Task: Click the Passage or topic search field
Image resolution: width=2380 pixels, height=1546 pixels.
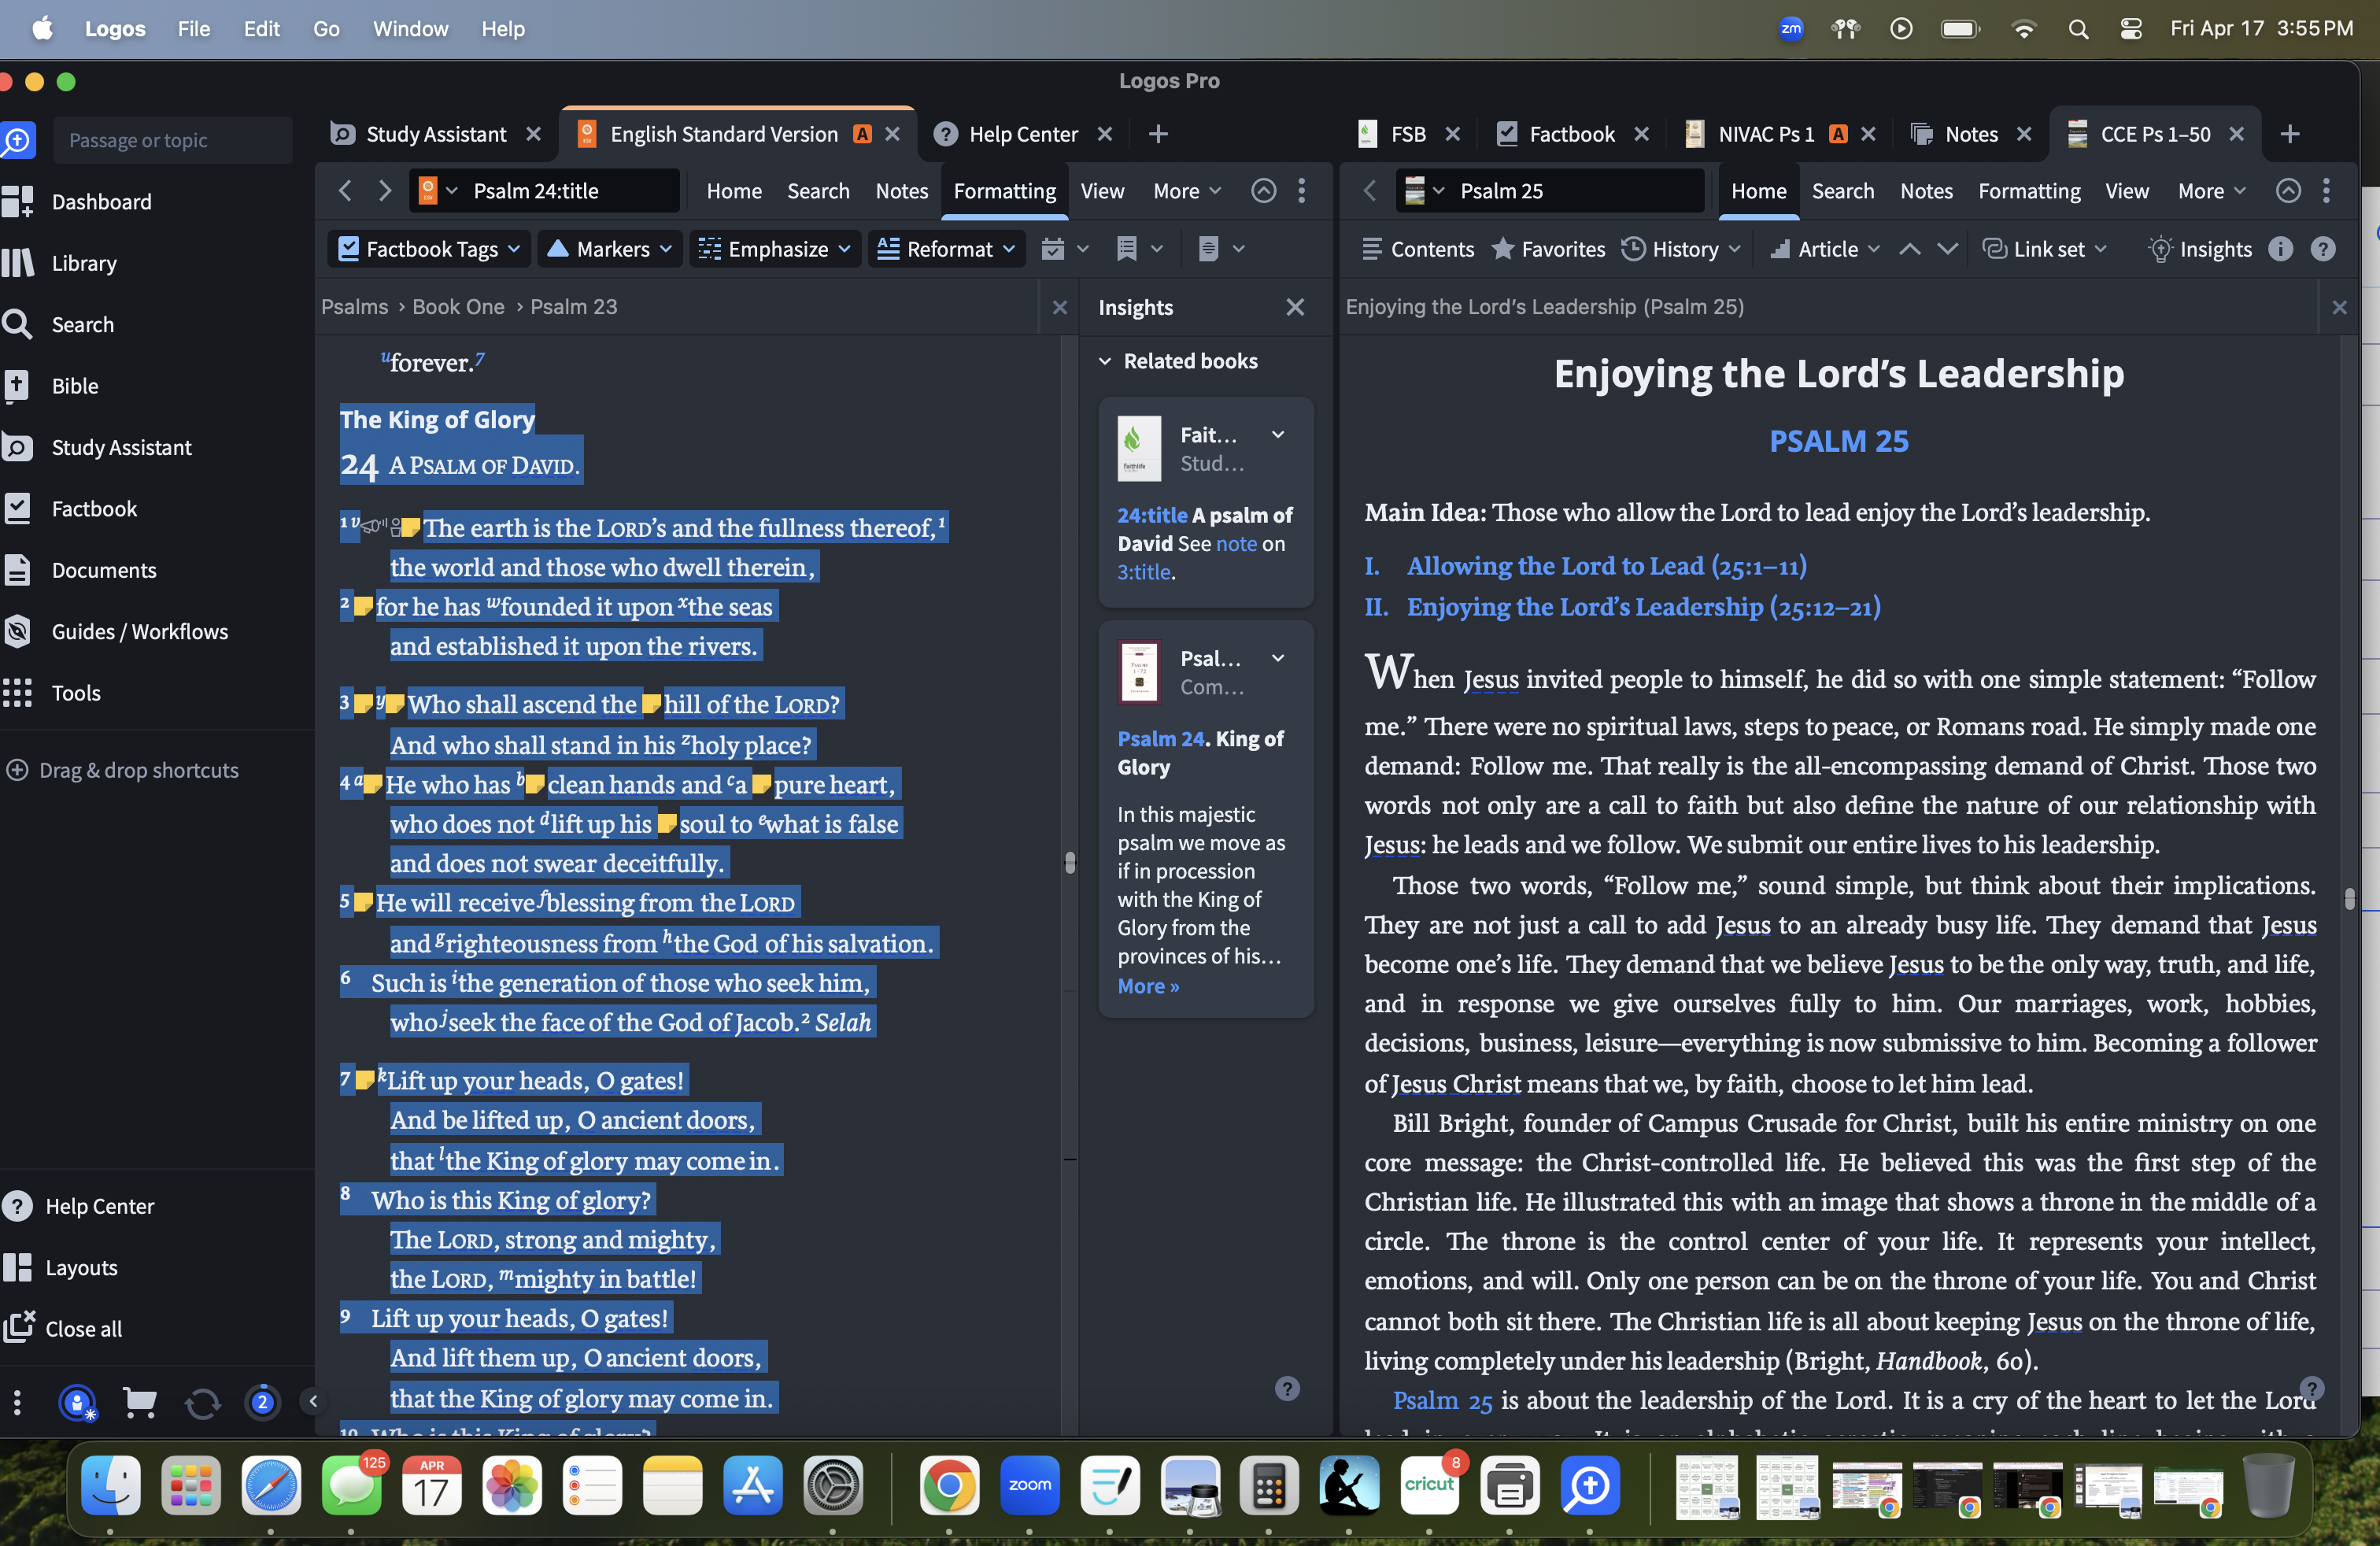Action: coord(172,140)
